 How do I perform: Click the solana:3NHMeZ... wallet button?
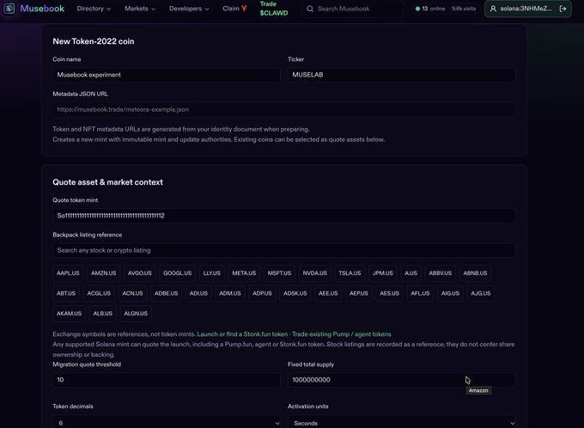coord(528,9)
